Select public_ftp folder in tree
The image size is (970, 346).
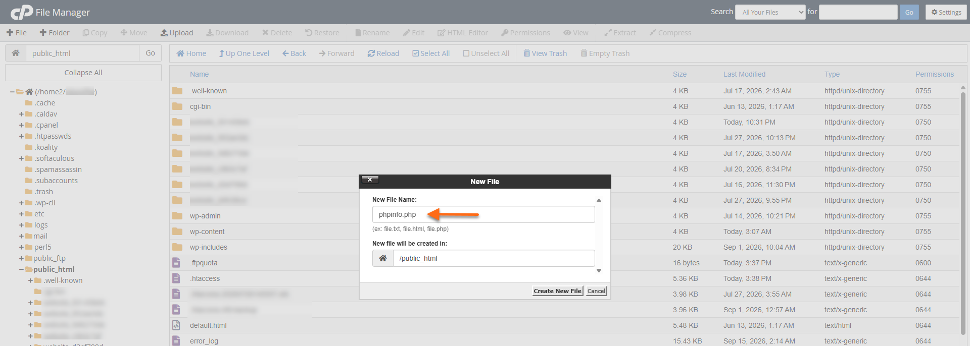(x=50, y=258)
